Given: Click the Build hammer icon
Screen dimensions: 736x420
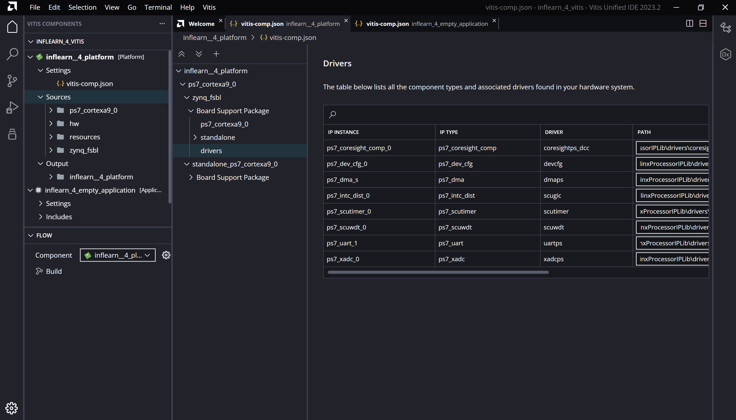Looking at the screenshot, I should tap(39, 271).
